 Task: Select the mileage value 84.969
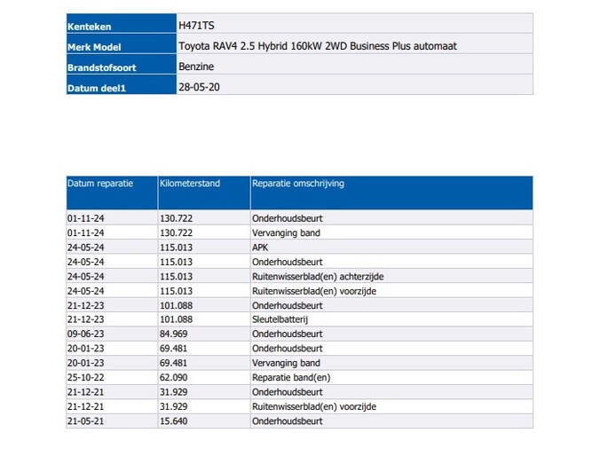point(176,334)
